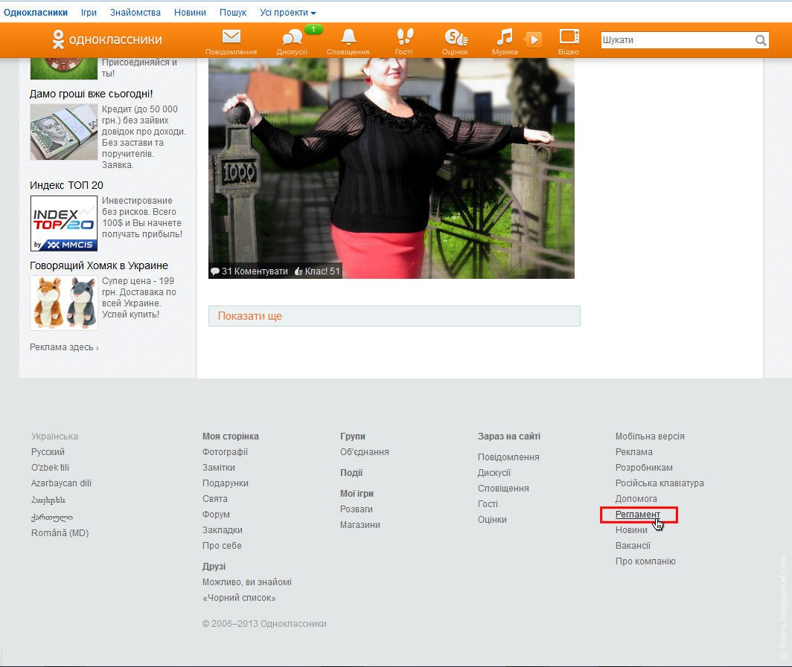Switch language to Русский
This screenshot has height=667, width=792.
click(48, 452)
